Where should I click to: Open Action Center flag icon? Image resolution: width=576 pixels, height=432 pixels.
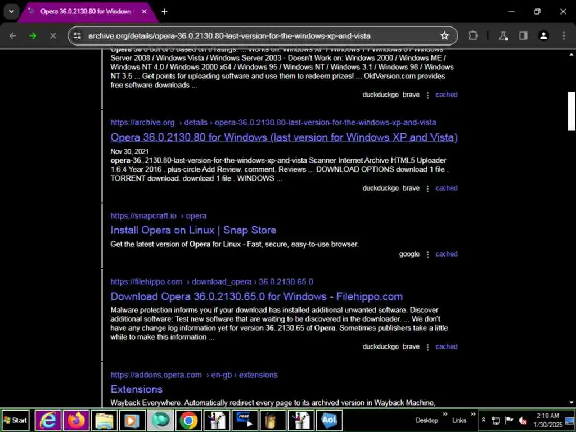(x=509, y=420)
